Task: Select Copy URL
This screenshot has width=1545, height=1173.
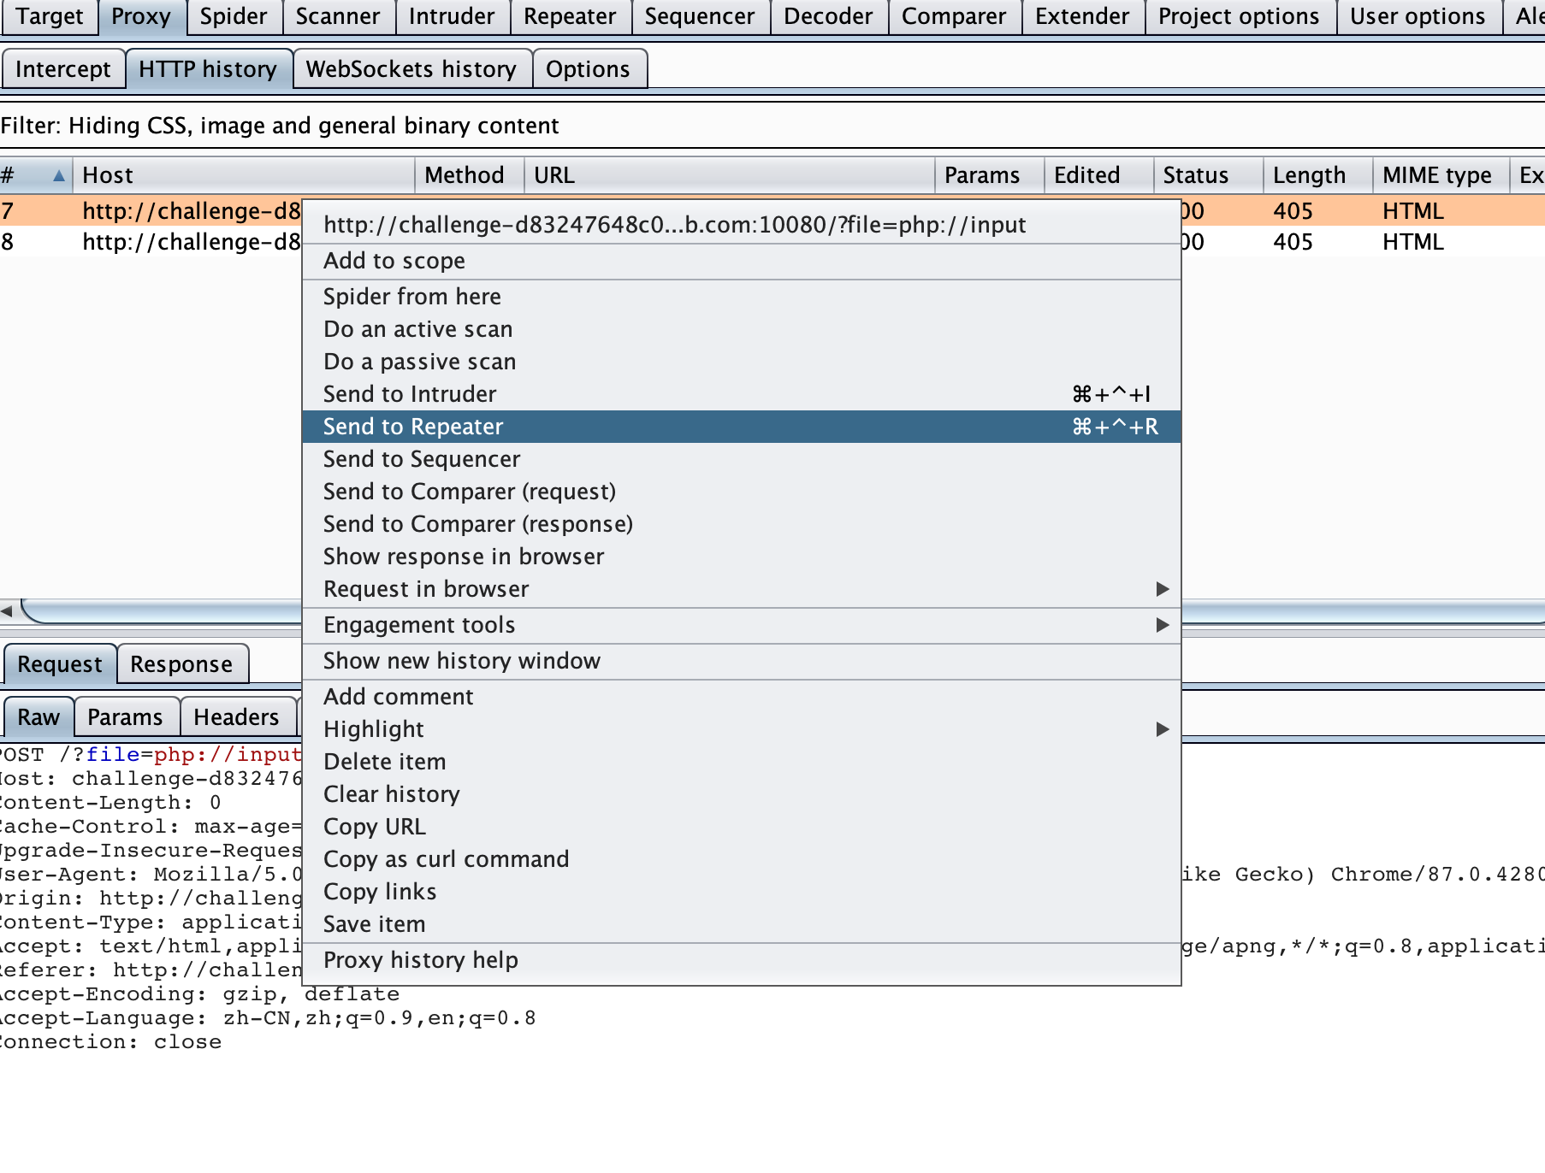Action: pos(742,827)
